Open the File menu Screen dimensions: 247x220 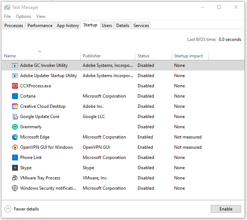tap(7, 16)
